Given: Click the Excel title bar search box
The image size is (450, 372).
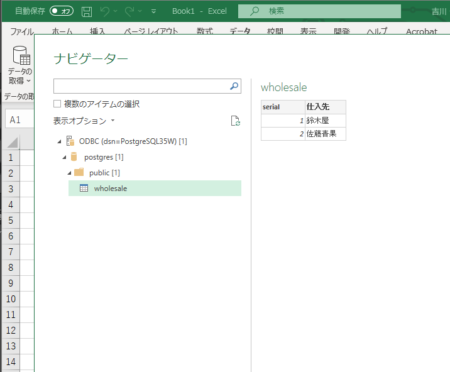Looking at the screenshot, I should click(x=321, y=11).
